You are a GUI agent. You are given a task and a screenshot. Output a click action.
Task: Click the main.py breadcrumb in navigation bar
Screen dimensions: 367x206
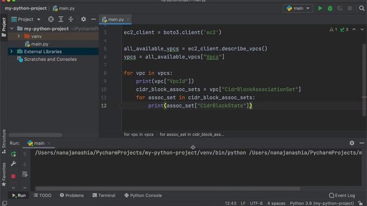pos(64,9)
